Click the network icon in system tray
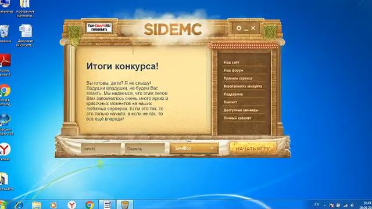 [346, 205]
